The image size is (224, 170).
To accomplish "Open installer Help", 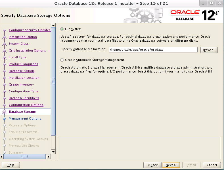I will coord(11,165).
